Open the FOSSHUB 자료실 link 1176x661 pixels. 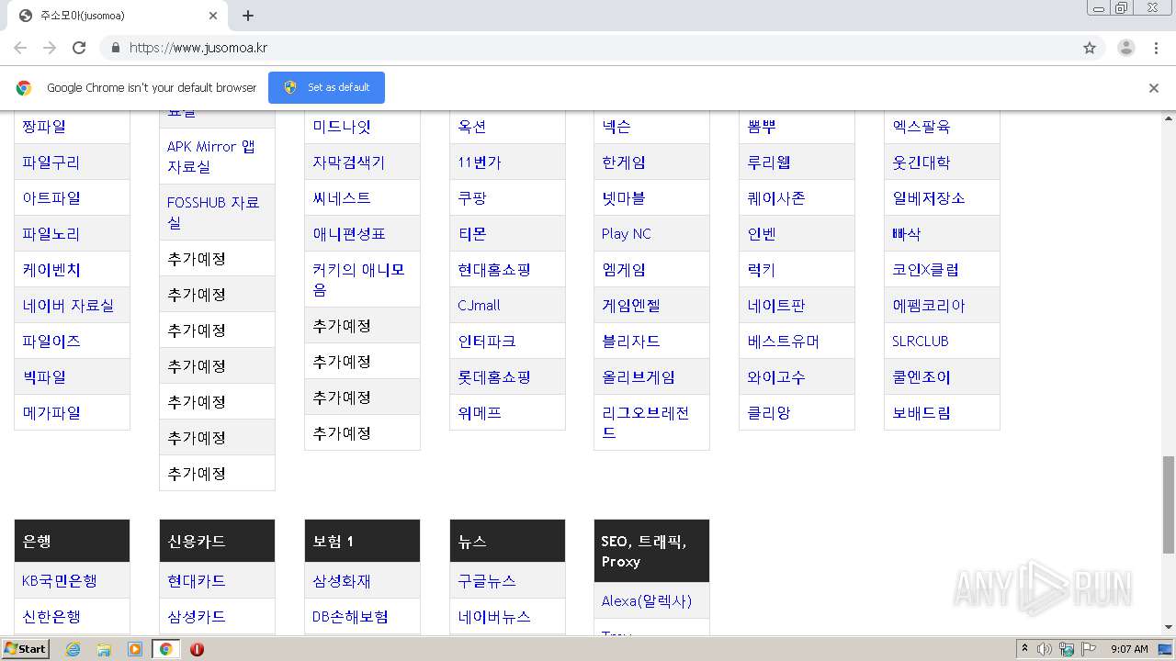tap(213, 213)
